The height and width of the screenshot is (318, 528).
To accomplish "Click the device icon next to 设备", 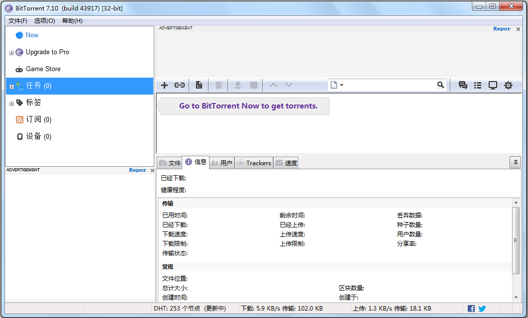I will [20, 136].
